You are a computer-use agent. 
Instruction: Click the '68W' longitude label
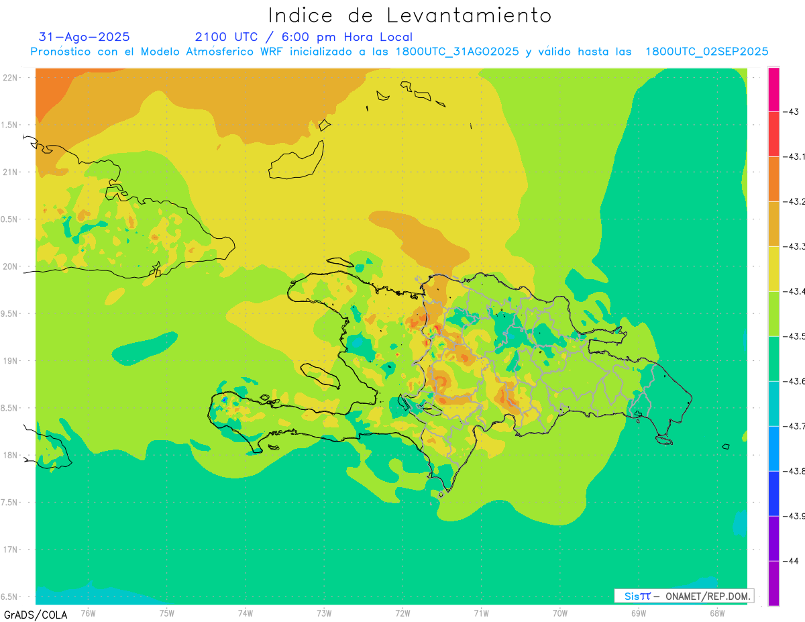click(717, 613)
